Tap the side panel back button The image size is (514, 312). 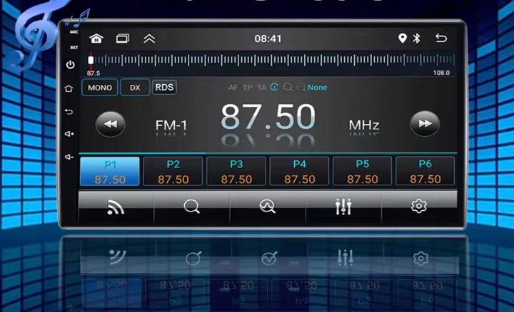coord(69,112)
